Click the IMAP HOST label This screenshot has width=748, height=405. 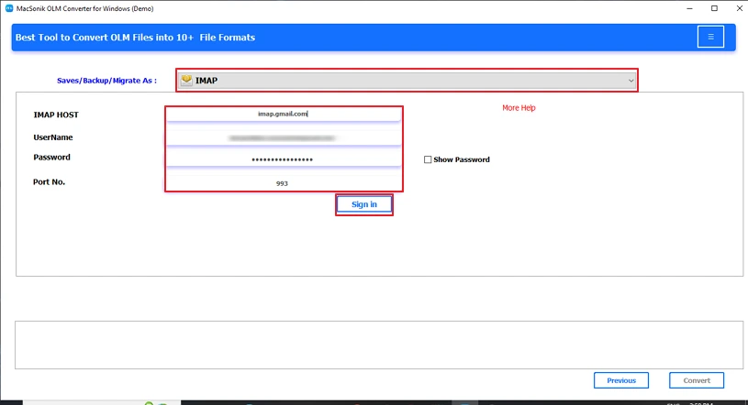pyautogui.click(x=55, y=115)
